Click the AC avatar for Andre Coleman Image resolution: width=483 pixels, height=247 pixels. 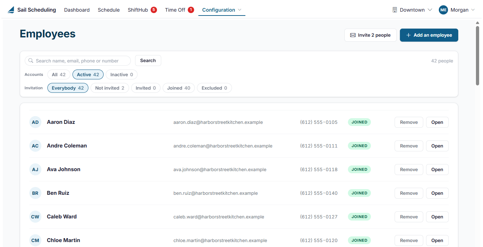coord(35,146)
